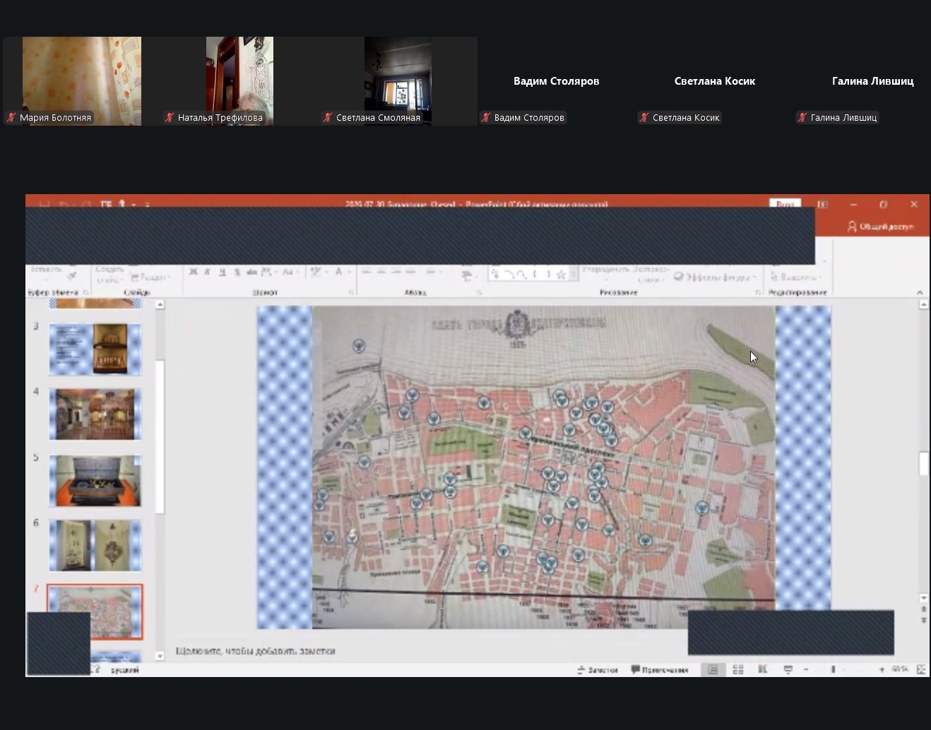Click zoom slider handle
The image size is (931, 730).
[834, 669]
